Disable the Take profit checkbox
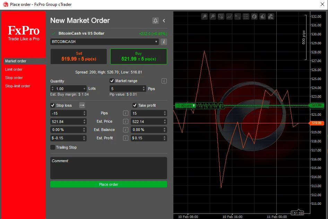The height and width of the screenshot is (219, 328). coord(135,105)
